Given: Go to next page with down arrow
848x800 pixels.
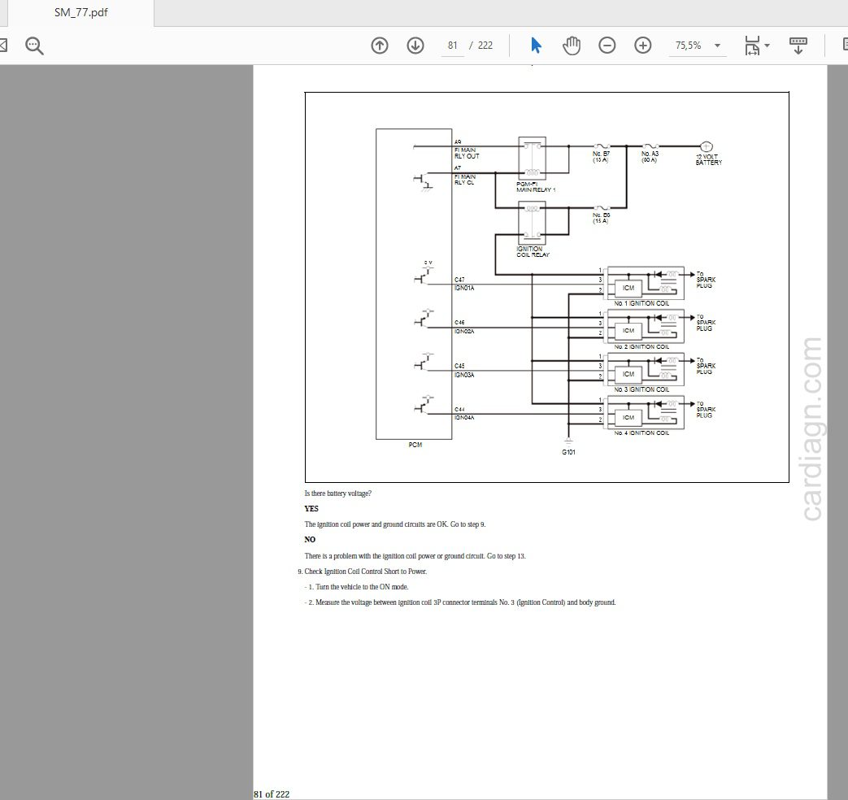Looking at the screenshot, I should 415,46.
